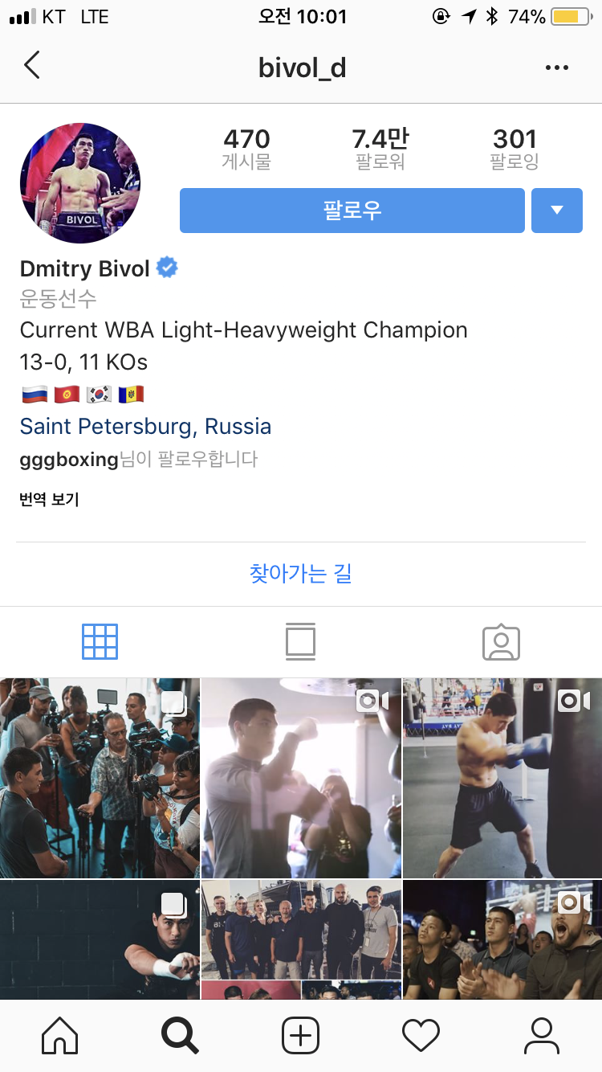Expand suggested accounts with the blue arrow
Screen dimensions: 602x1072
[557, 211]
